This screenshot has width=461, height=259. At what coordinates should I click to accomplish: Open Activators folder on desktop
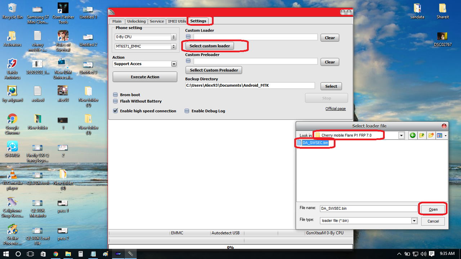(x=12, y=39)
